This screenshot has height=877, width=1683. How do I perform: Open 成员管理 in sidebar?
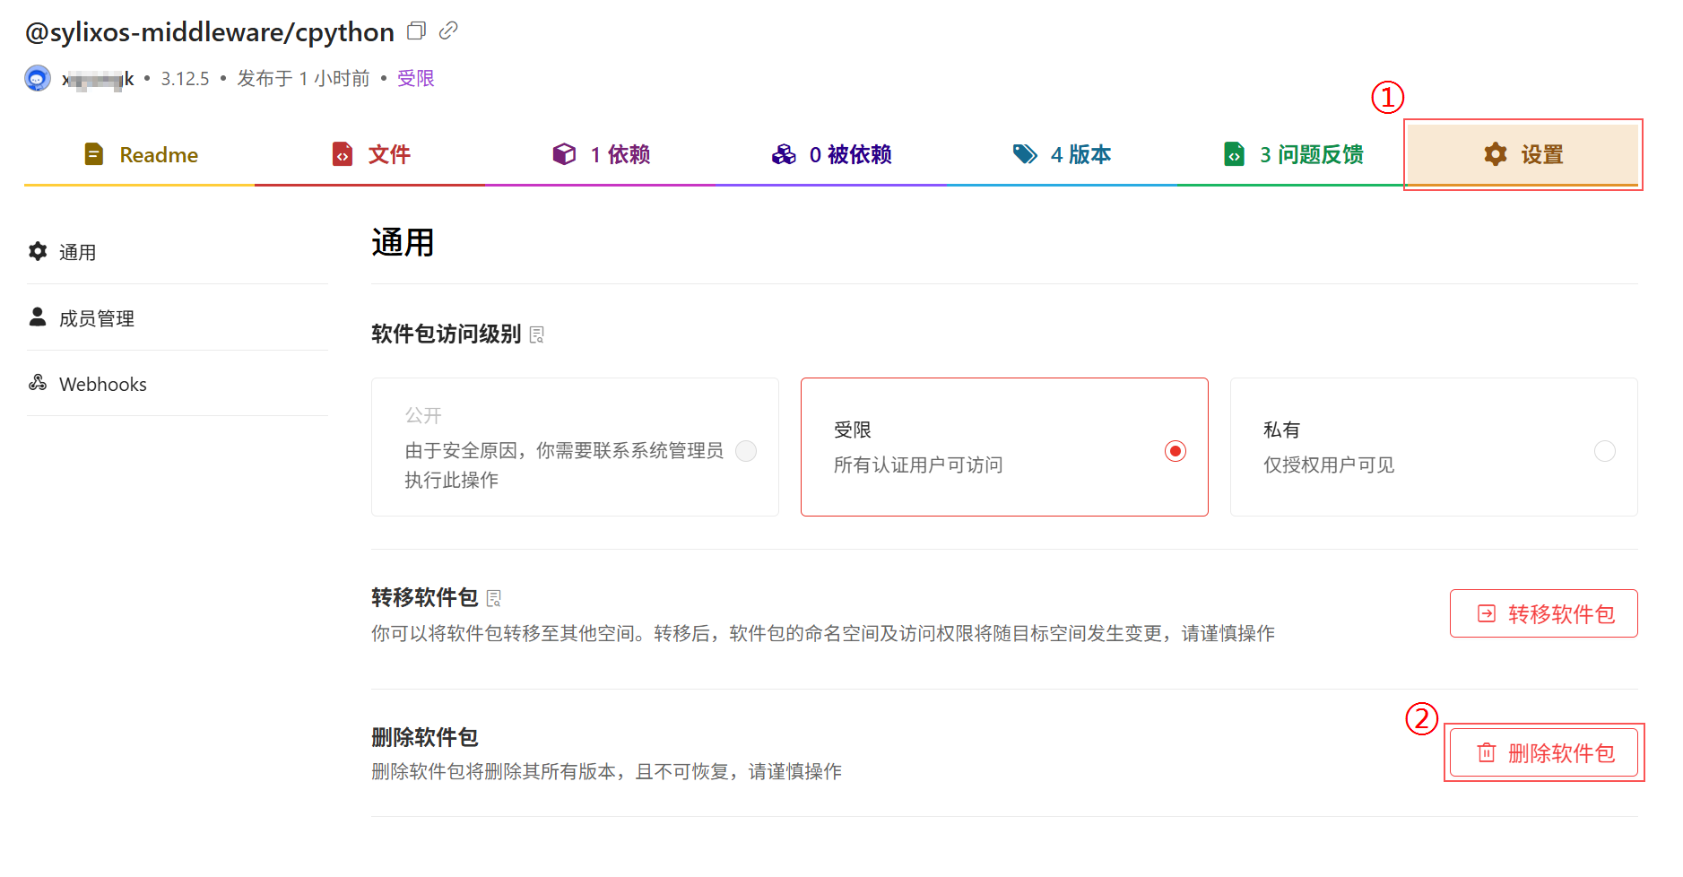96,318
